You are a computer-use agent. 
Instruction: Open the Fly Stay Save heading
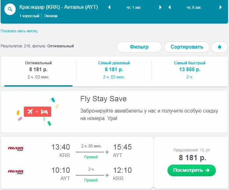tap(104, 99)
